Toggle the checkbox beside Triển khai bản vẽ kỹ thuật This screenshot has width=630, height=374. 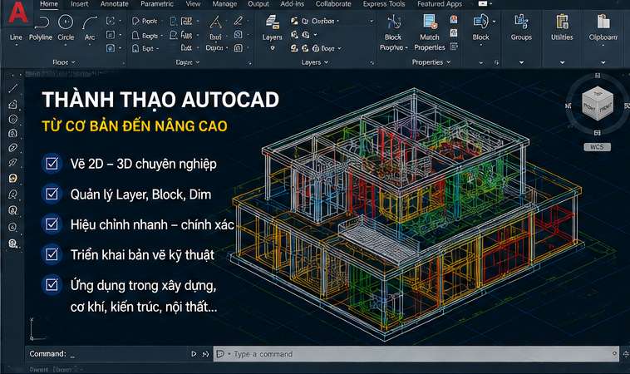(x=52, y=254)
